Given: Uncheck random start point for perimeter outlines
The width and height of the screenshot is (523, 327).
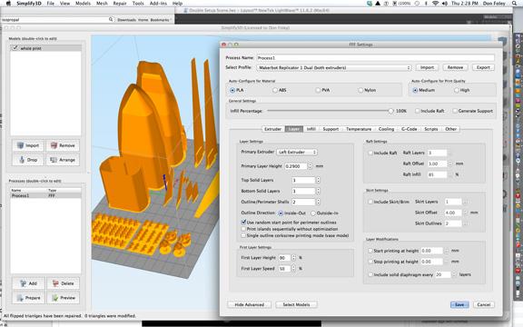Looking at the screenshot, I should [243, 222].
